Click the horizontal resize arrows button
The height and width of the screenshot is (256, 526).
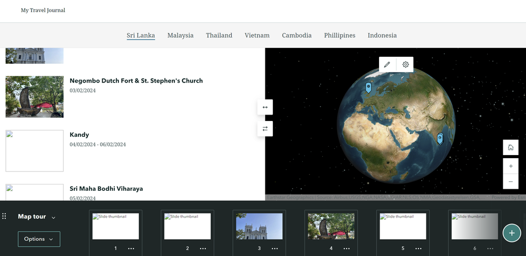[265, 107]
